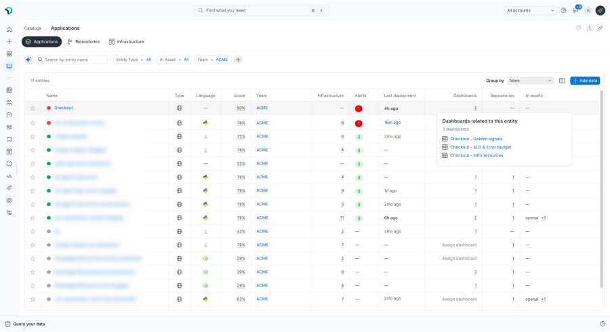Viewport: 610px width, 332px height.
Task: Open the people/teams icon in the sidebar
Action: point(9,102)
